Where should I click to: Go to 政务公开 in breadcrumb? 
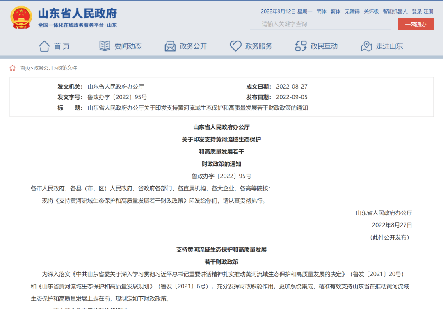coord(43,68)
